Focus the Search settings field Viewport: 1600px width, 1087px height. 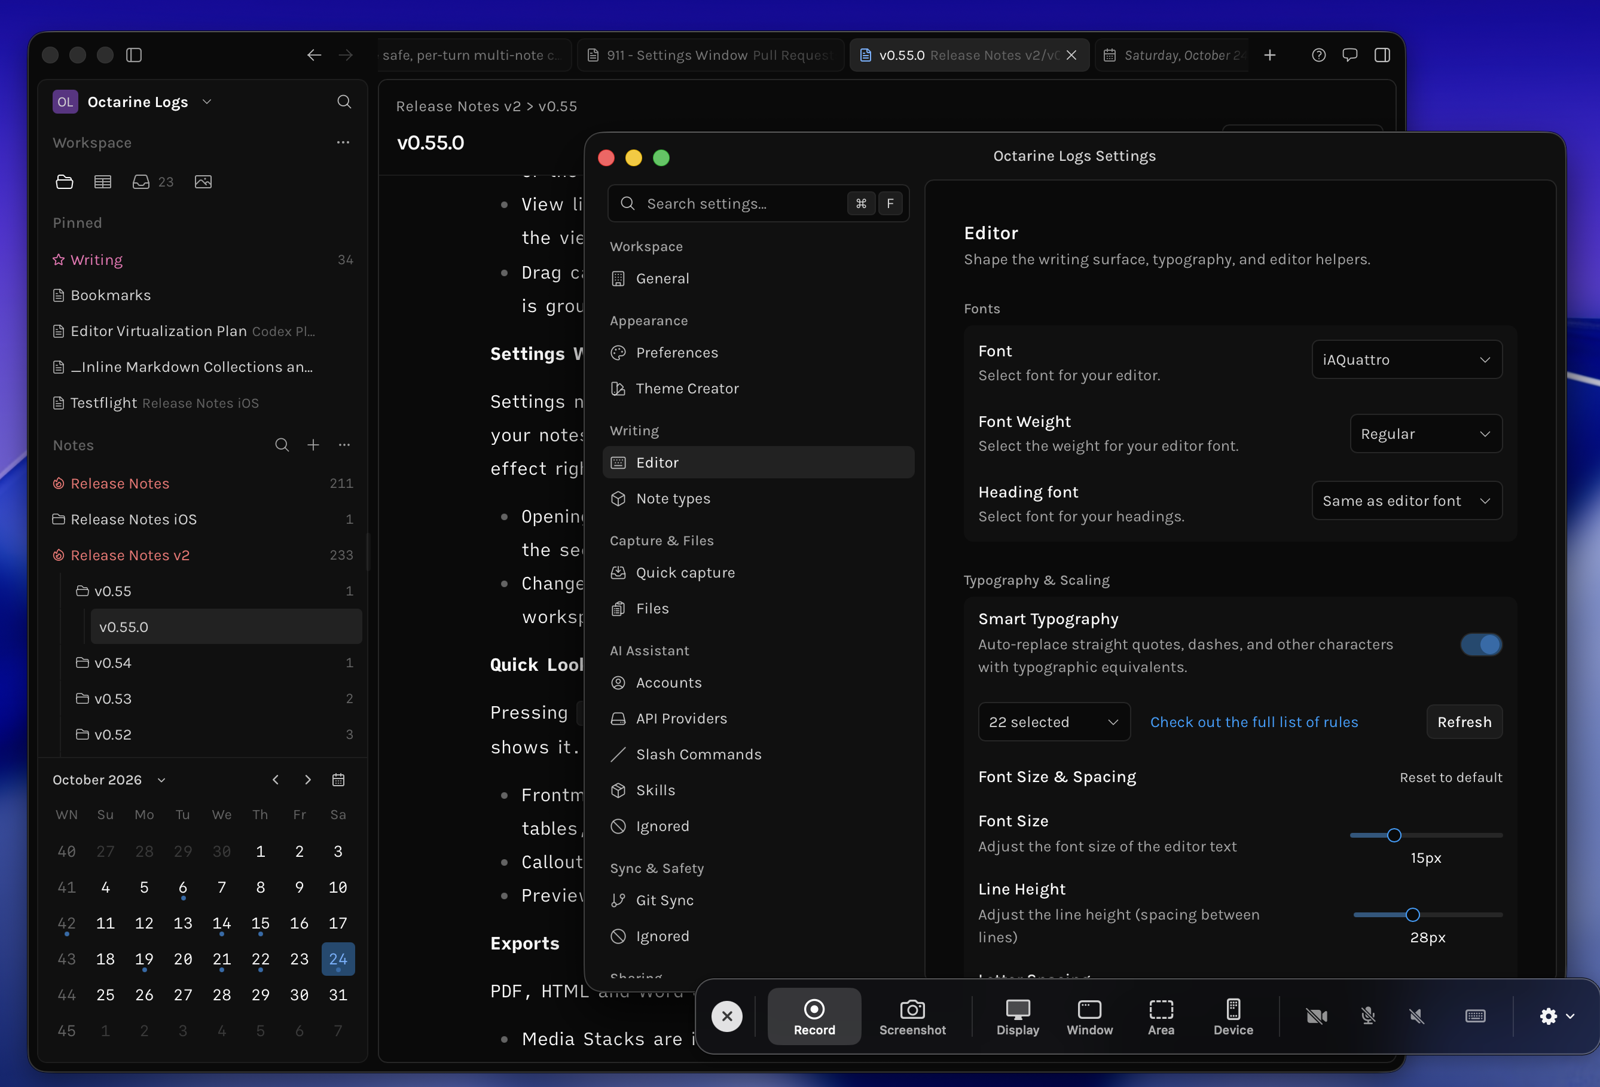758,203
